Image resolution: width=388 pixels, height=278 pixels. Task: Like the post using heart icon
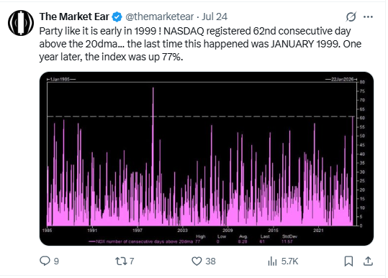coord(197,261)
